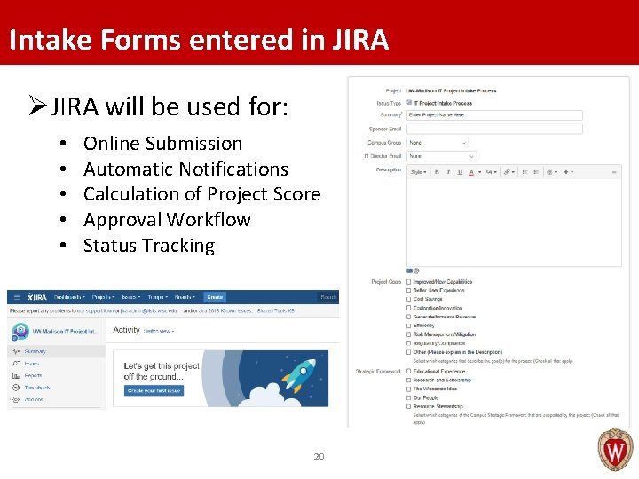Click the plus insert icon in the Description toolbar
This screenshot has width=639, height=479.
(566, 172)
